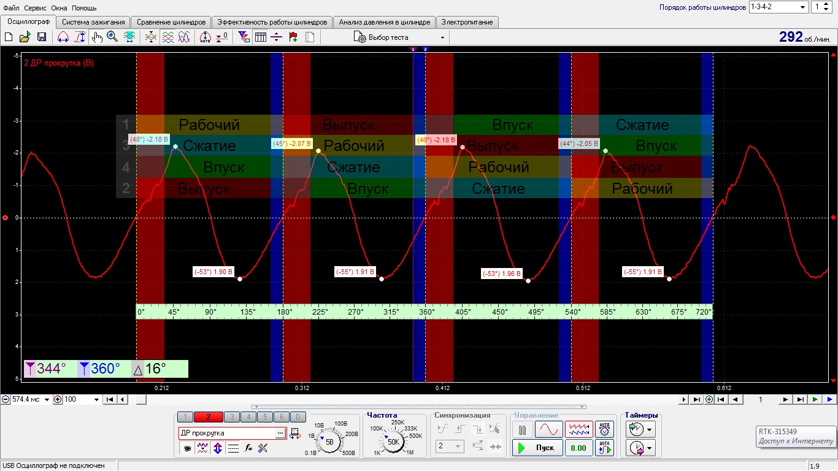Click the ellipsis button next to ДР прокрутка
The image size is (838, 471).
(280, 434)
